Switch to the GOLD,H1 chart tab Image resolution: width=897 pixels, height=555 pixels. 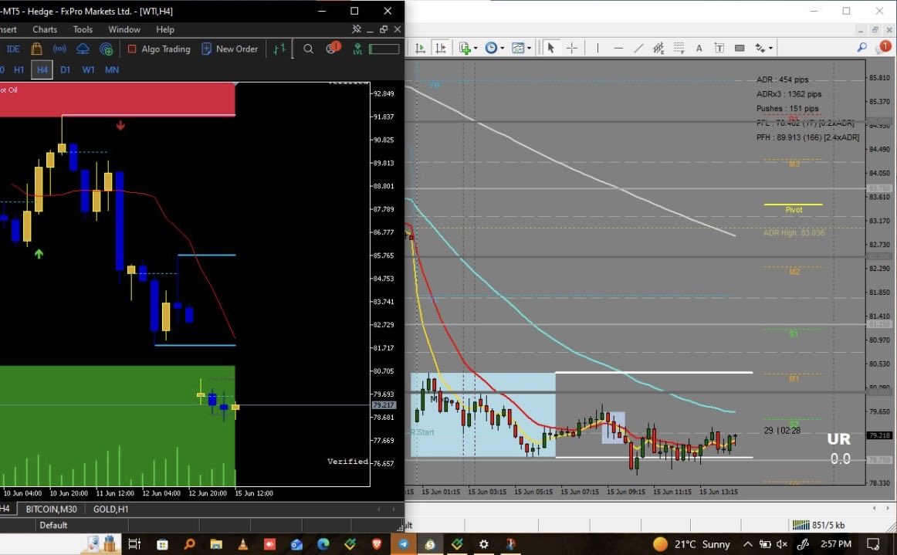(x=110, y=509)
